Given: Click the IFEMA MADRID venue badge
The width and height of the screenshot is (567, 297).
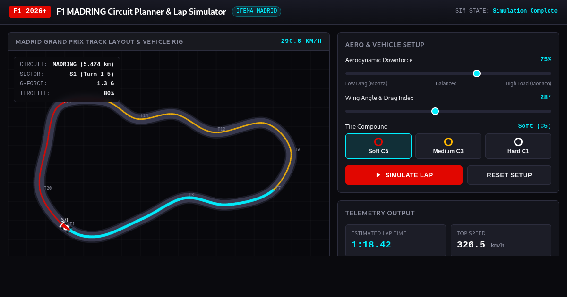Looking at the screenshot, I should (257, 11).
